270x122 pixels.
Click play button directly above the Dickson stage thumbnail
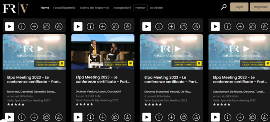pos(78,27)
